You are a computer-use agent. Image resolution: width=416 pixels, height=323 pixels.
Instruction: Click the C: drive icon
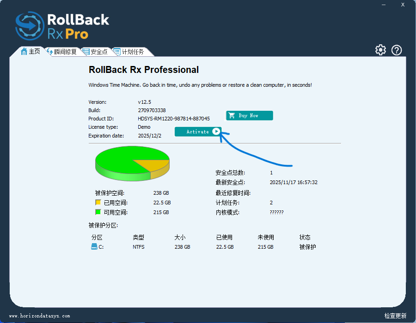pos(94,247)
